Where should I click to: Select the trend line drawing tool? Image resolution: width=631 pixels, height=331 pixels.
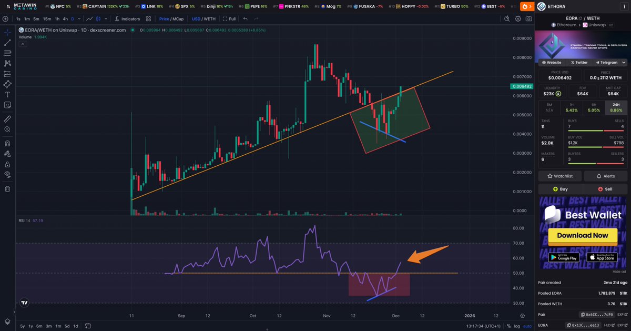7,43
